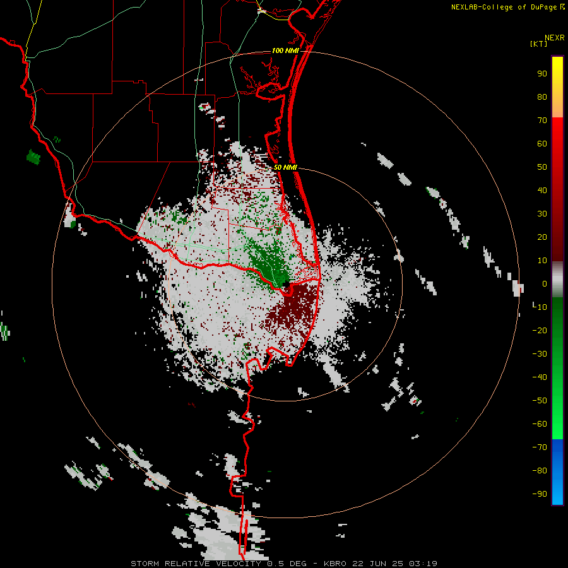Click the 90 value on the velocity scale
This screenshot has width=568, height=568.
click(542, 74)
